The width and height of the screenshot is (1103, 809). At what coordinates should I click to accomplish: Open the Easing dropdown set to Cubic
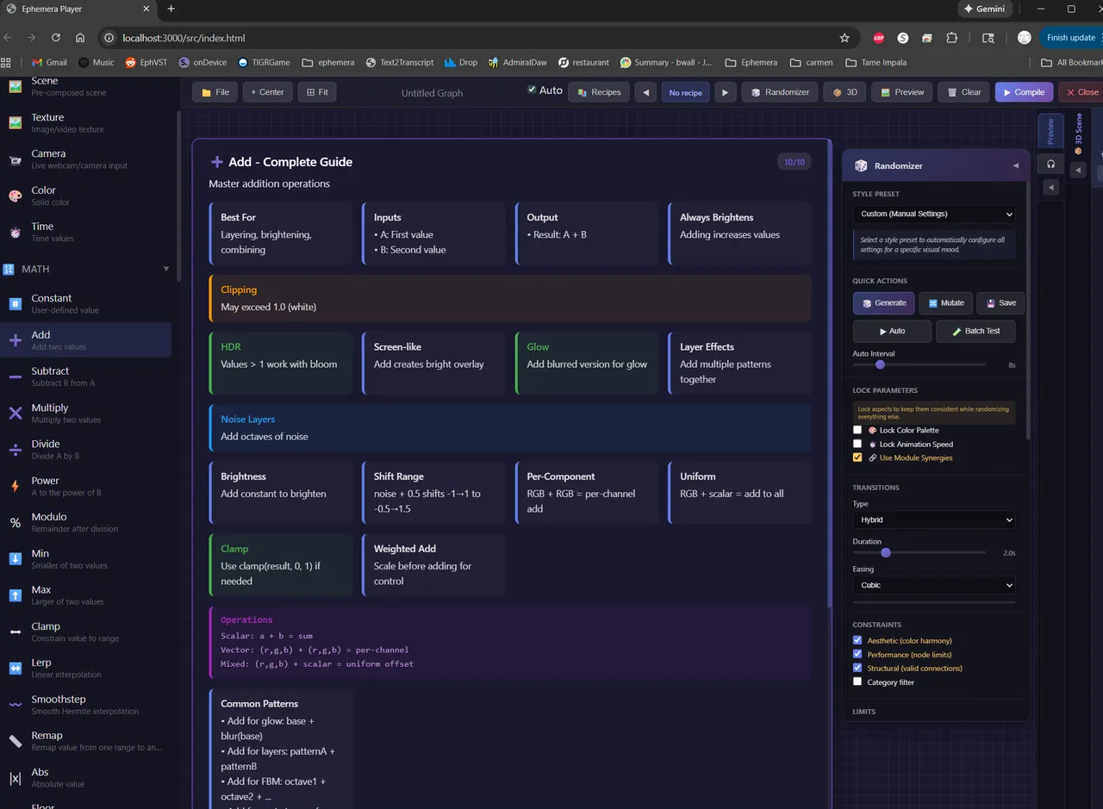pyautogui.click(x=933, y=585)
